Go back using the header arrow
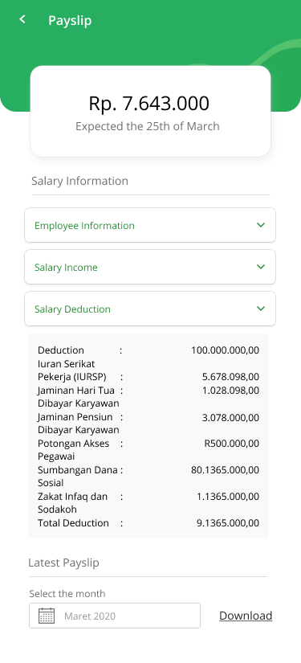Screen dimensions: 301x663 click(22, 19)
